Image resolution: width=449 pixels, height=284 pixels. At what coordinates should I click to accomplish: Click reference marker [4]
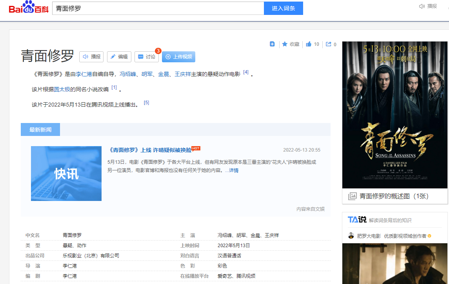246,72
